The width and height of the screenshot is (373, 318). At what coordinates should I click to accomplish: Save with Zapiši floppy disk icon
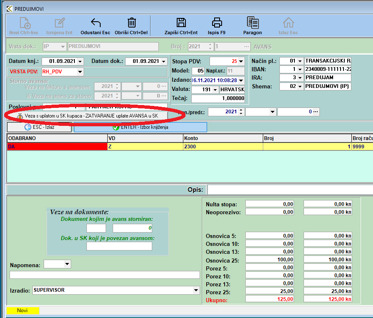click(x=181, y=23)
